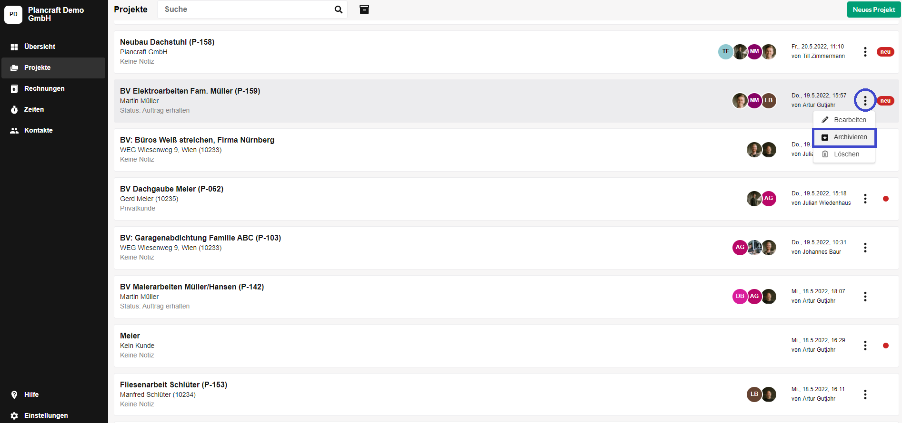
Task: Open Rechnungen section in sidebar
Action: 53,88
